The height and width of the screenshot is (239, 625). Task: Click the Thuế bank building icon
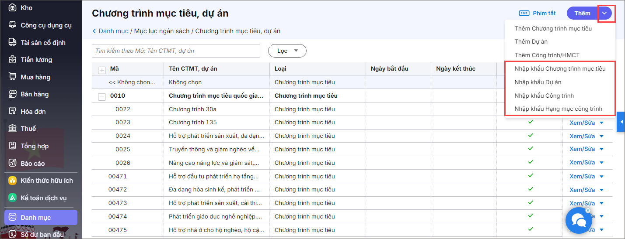[x=13, y=128]
